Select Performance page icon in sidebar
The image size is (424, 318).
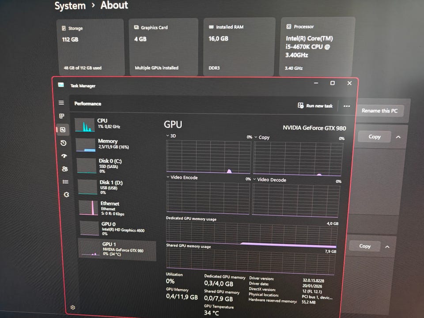pos(63,129)
